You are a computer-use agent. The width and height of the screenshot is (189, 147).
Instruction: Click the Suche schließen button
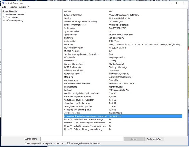[x=154, y=139]
